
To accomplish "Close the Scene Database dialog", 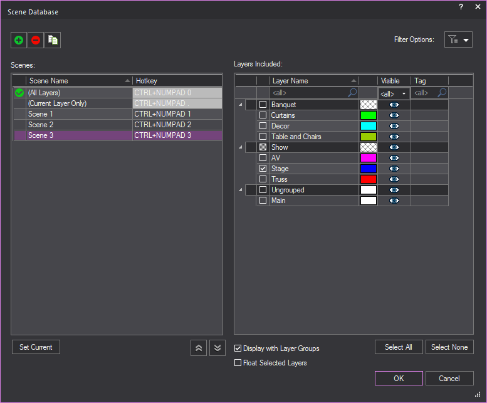I will 478,7.
